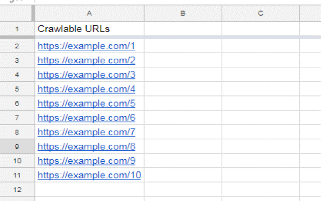Click the https://example.com/8 link
The image size is (321, 201).
tap(86, 147)
